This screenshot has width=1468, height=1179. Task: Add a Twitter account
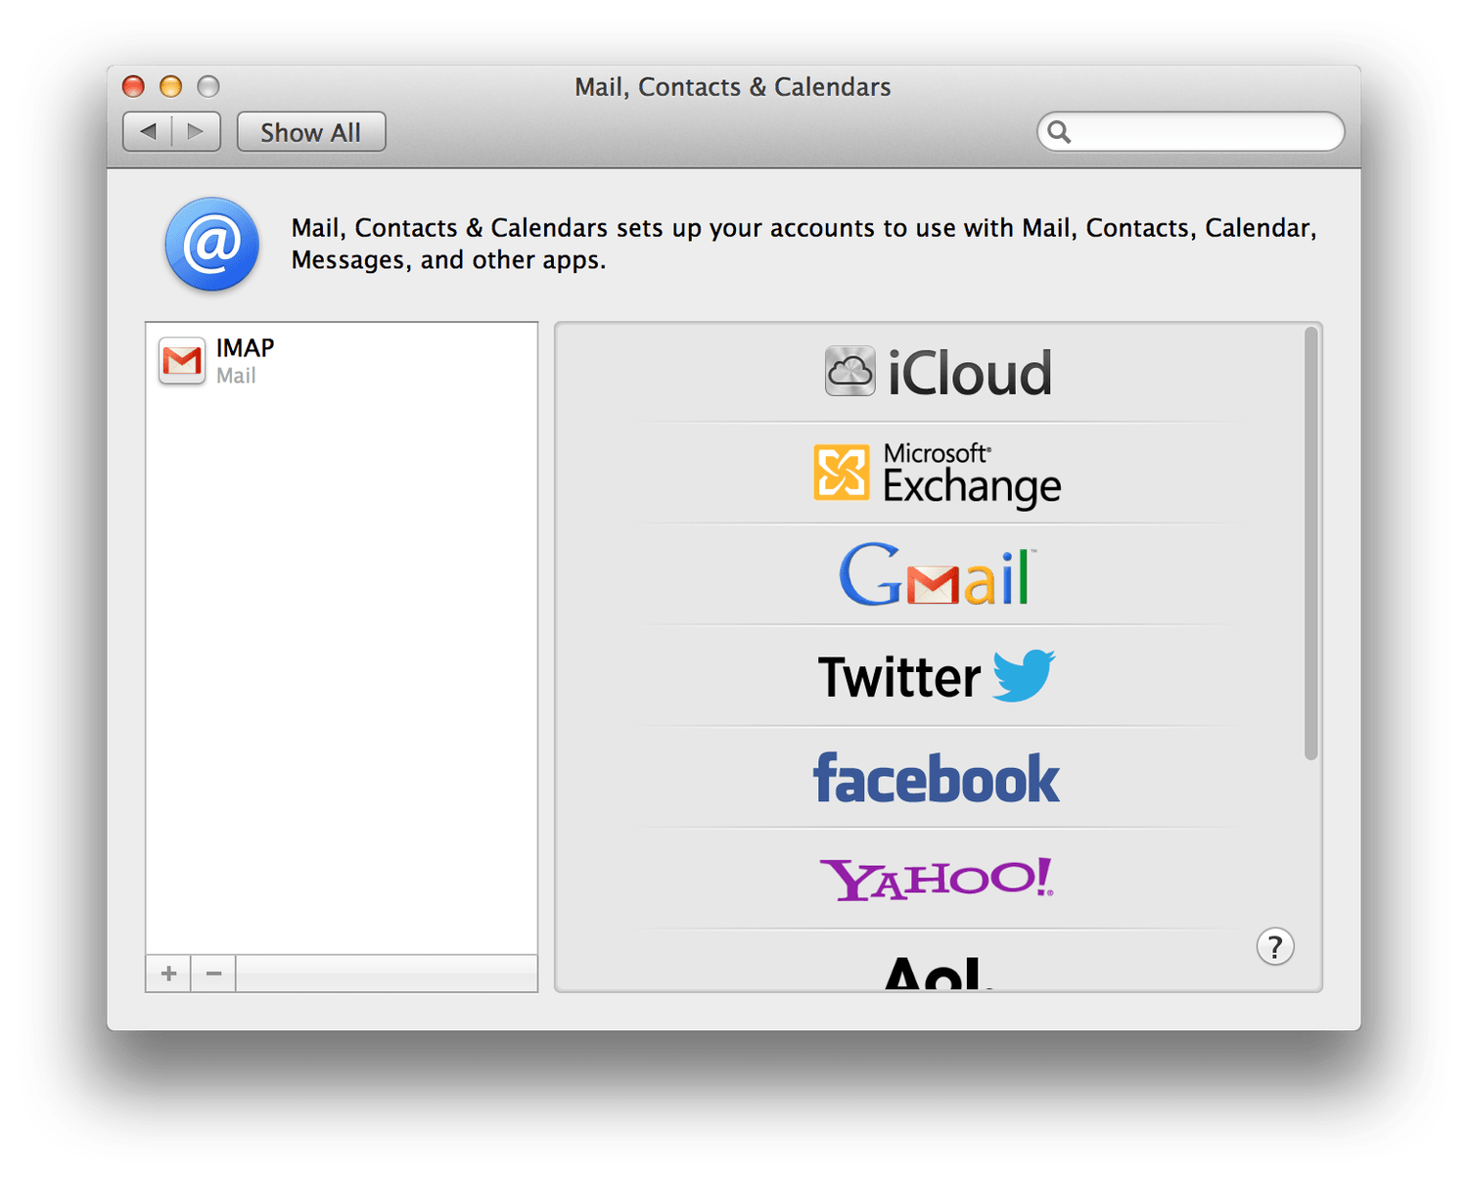(938, 676)
